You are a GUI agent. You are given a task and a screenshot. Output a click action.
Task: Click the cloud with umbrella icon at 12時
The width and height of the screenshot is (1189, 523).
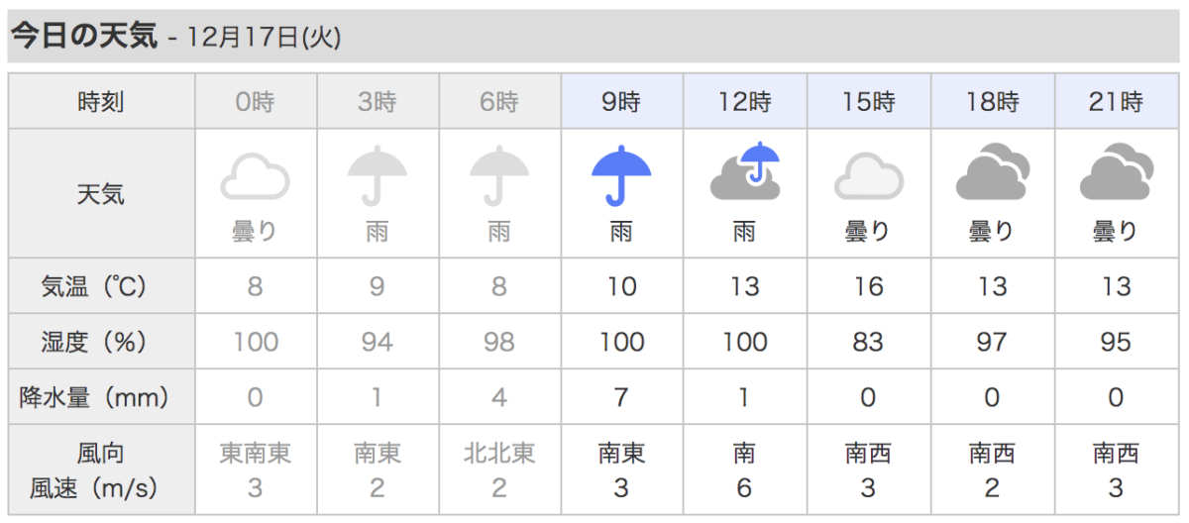(745, 170)
